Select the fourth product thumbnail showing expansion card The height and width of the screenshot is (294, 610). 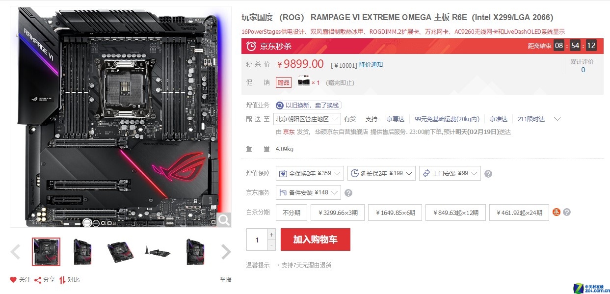click(158, 252)
